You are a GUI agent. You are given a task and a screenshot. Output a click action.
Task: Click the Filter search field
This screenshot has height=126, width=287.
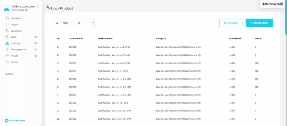click(62, 23)
